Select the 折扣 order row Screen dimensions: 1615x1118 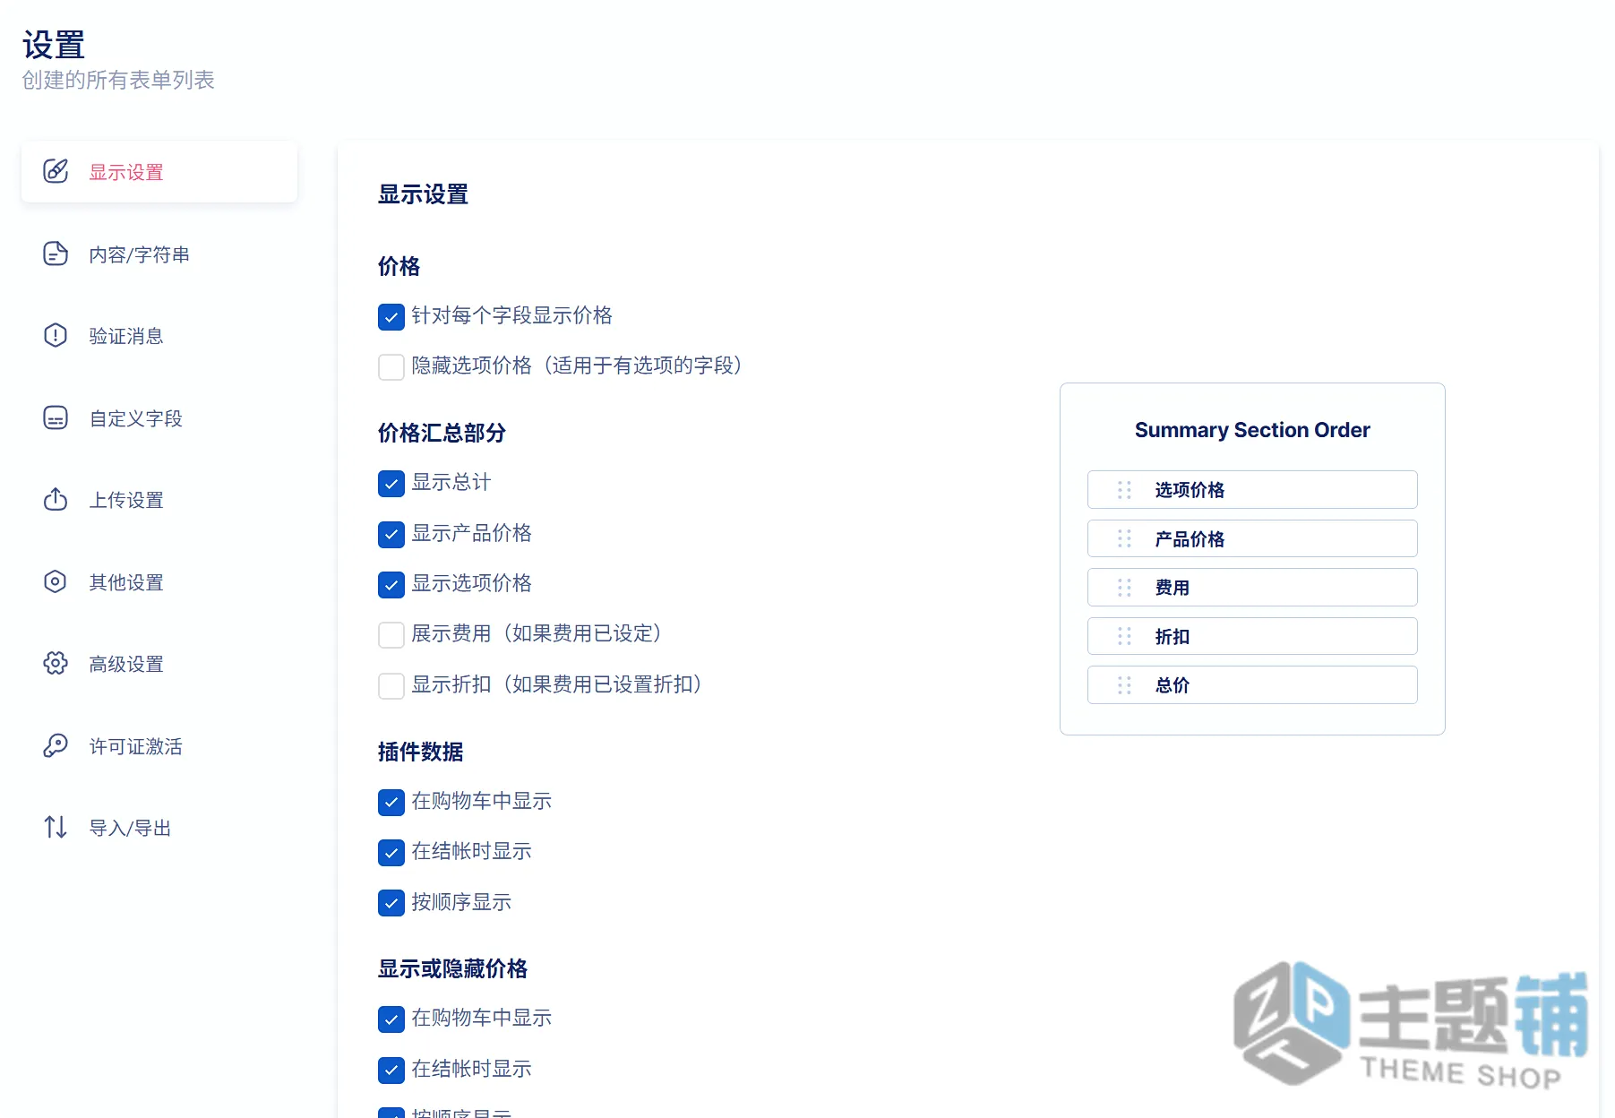(x=1252, y=636)
